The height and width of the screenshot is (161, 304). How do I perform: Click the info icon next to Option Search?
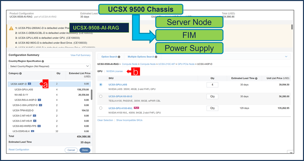119,57
